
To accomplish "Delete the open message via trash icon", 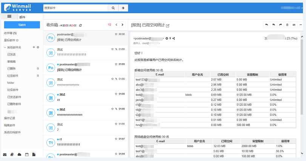I will (x=287, y=25).
